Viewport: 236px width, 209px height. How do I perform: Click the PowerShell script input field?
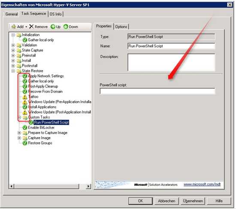157,91
